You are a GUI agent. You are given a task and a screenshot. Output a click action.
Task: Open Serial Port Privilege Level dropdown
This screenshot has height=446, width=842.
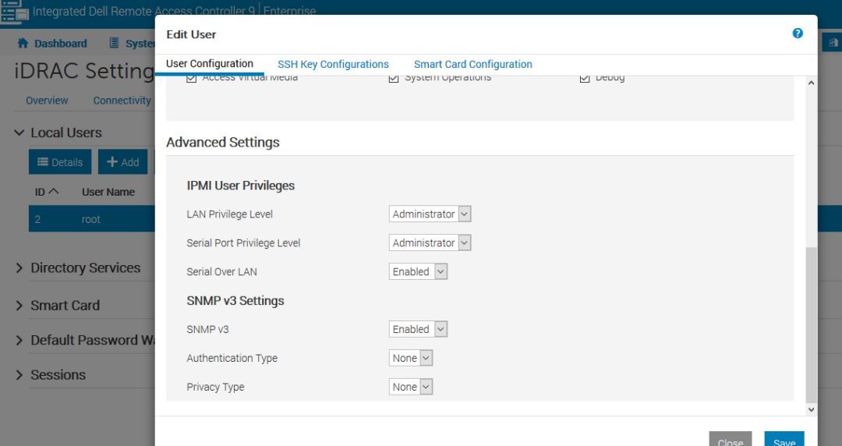(430, 242)
